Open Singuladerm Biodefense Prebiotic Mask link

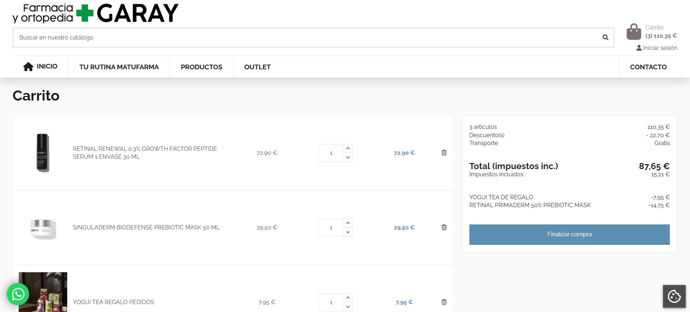[146, 227]
